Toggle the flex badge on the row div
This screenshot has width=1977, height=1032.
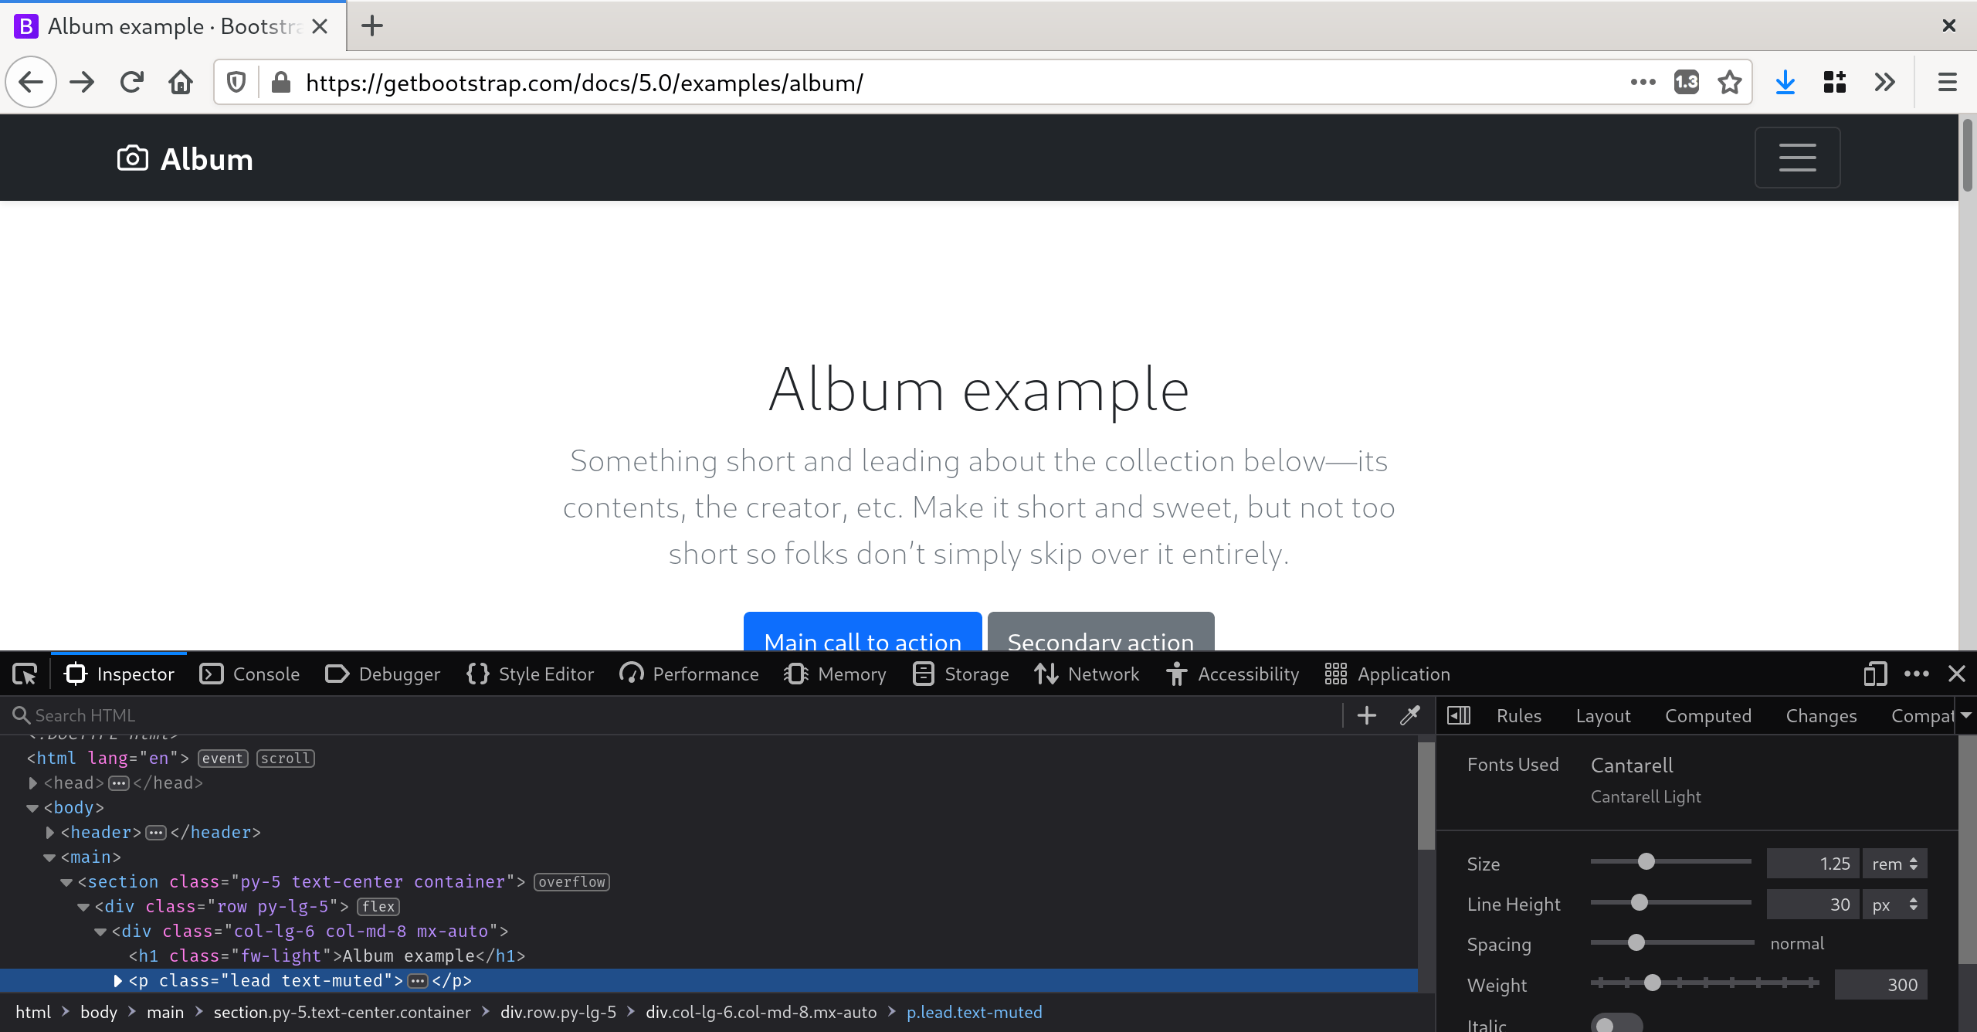tap(378, 906)
